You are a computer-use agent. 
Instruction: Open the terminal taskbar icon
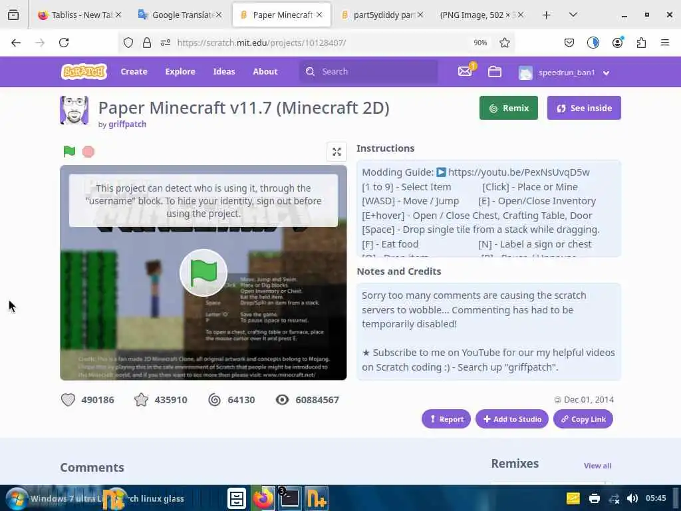coord(290,498)
